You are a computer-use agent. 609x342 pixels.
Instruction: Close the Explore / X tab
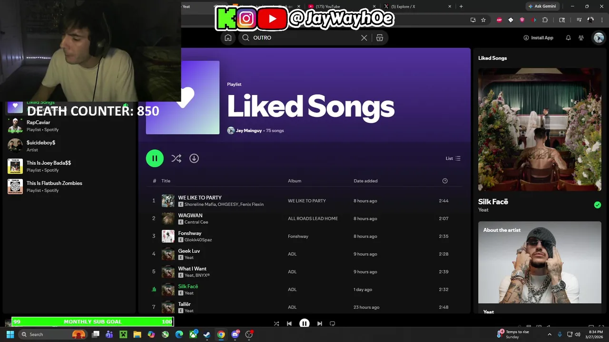[x=450, y=6]
